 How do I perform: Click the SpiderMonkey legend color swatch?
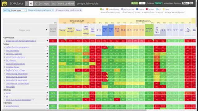pos(107,9)
